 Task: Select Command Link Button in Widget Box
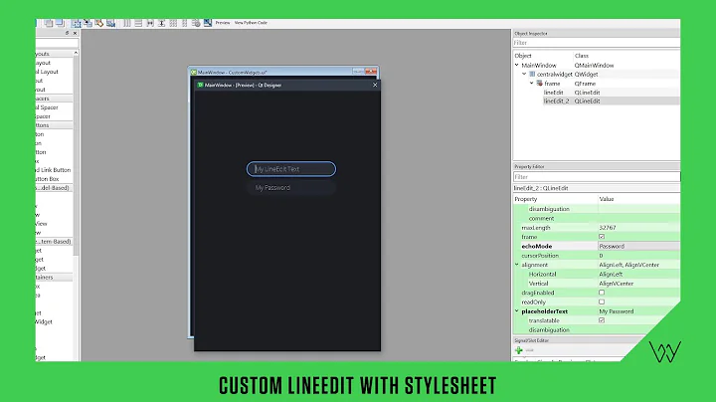tap(53, 170)
